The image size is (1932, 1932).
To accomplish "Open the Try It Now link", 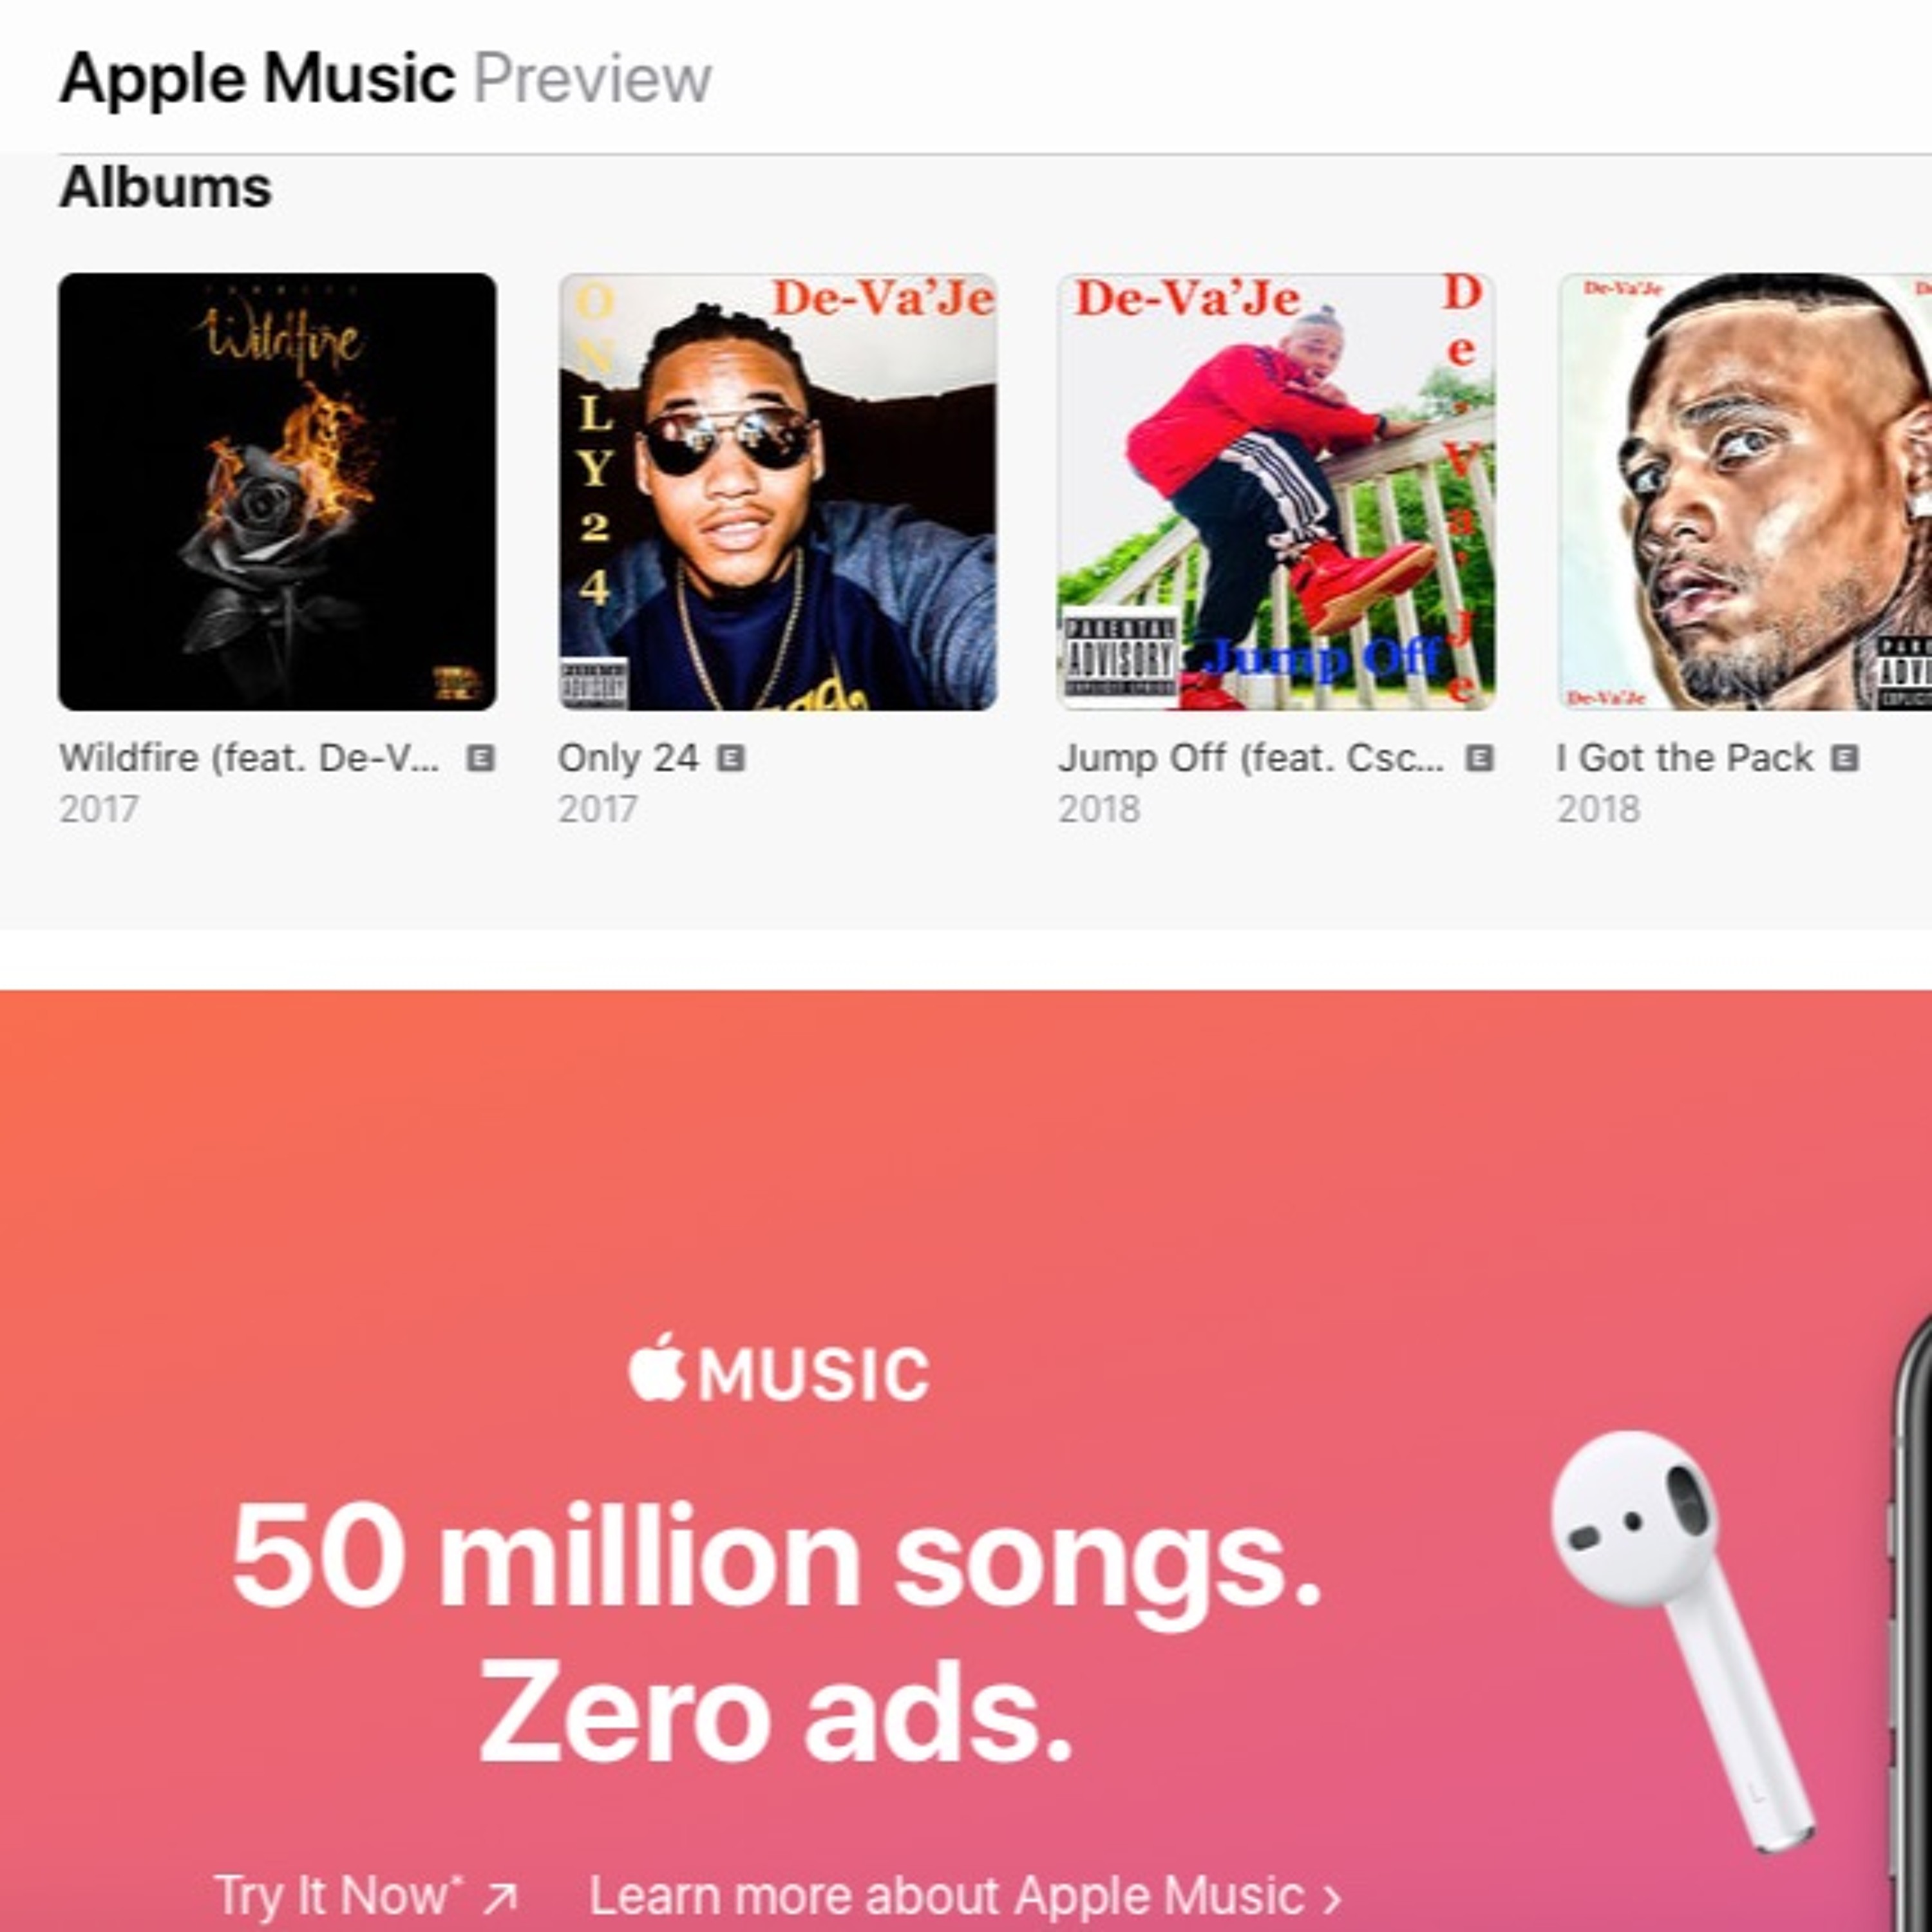I will [366, 1895].
